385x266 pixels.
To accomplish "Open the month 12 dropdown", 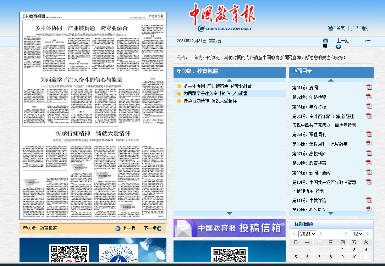I will pos(357,234).
